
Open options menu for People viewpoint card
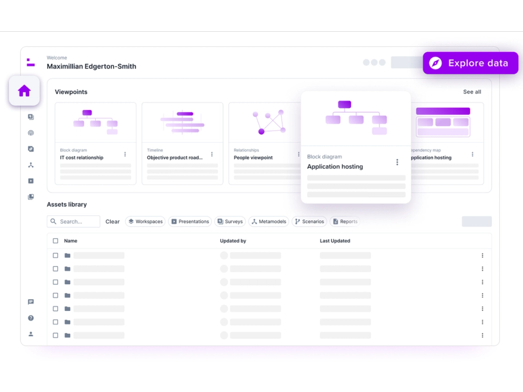298,154
